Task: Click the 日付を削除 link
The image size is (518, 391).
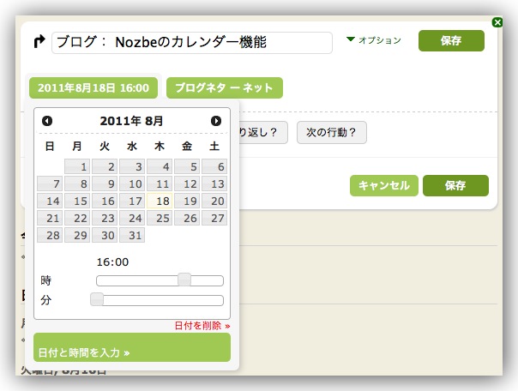Action: click(202, 326)
